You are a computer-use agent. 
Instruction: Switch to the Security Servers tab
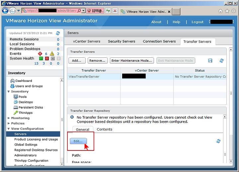[121, 41]
